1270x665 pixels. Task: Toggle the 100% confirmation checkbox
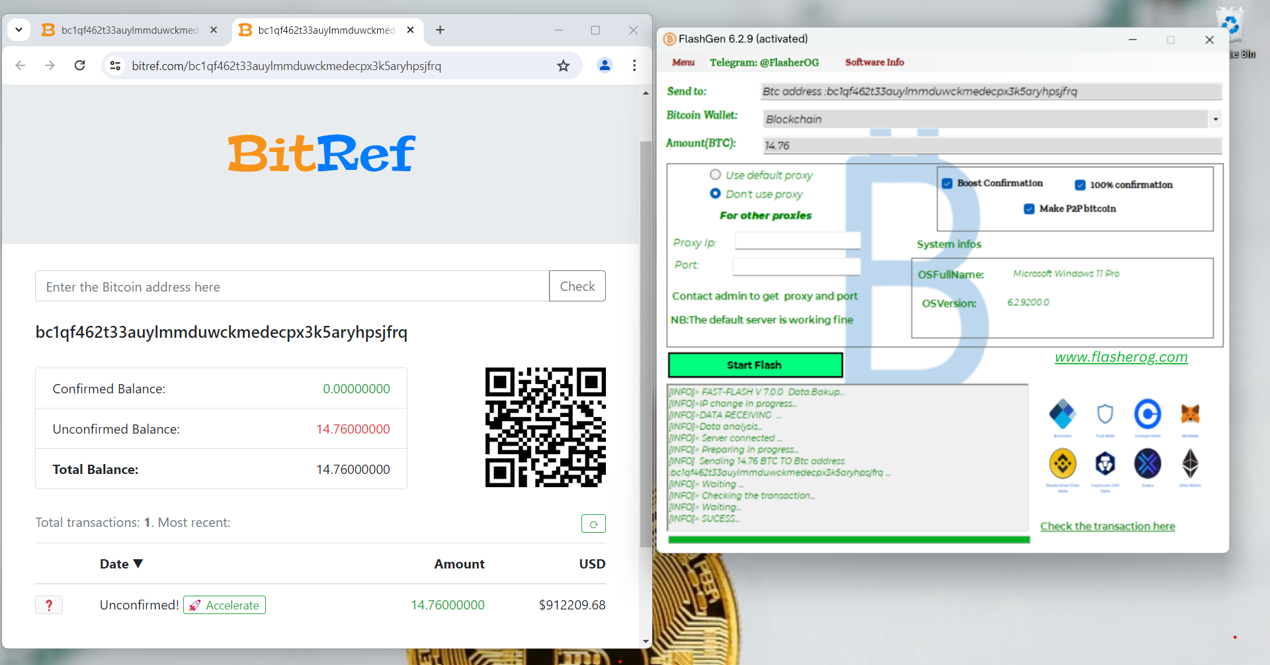[1080, 185]
